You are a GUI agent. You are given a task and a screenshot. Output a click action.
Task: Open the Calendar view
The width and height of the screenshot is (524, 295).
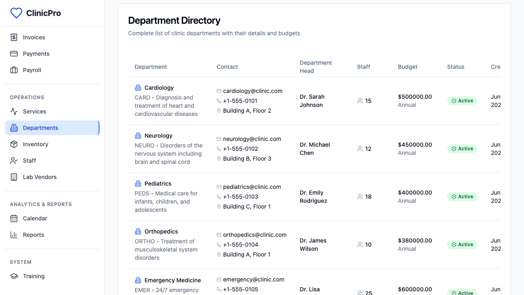[52, 218]
